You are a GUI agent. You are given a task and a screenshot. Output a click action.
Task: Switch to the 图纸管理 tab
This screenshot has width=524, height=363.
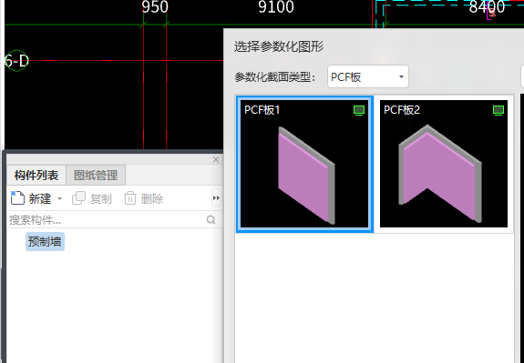coord(96,176)
